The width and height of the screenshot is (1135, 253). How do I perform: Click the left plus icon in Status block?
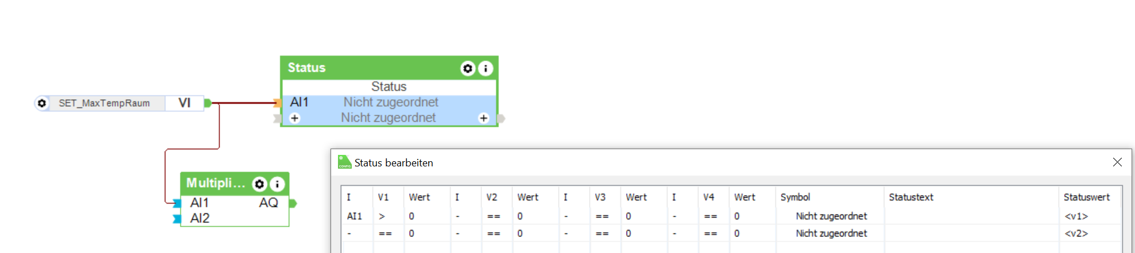click(295, 118)
